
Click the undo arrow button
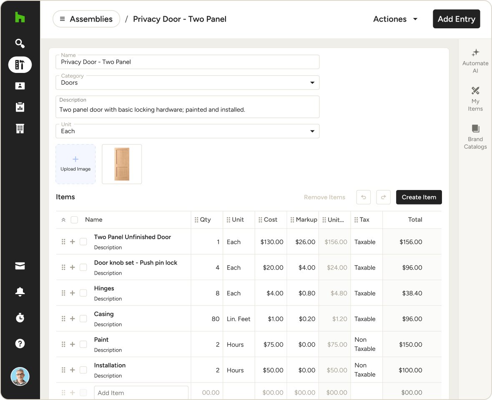(363, 197)
